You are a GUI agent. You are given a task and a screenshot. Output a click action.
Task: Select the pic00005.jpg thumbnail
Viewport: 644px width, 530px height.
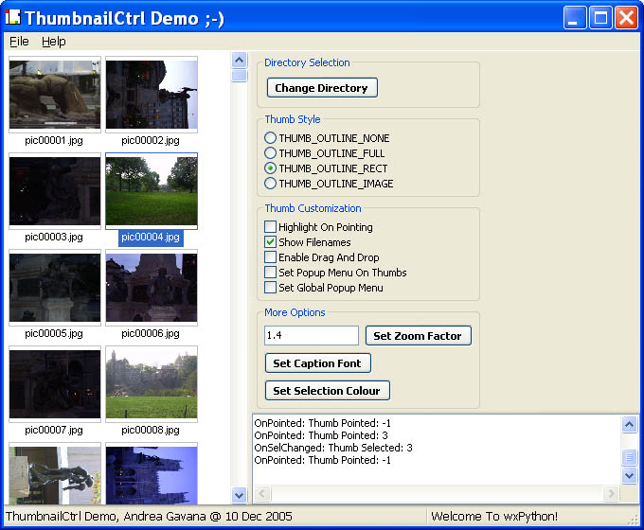pos(55,288)
